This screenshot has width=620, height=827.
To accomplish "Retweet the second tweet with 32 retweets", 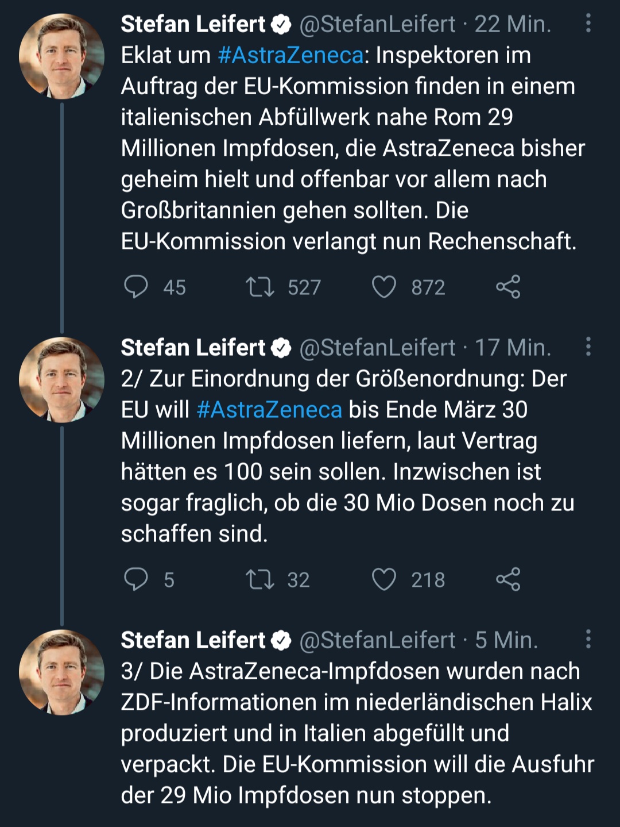I will 259,579.
